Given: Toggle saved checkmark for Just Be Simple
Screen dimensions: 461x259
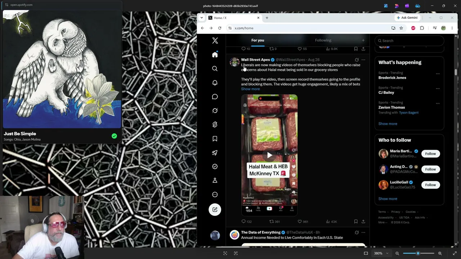Looking at the screenshot, I should click(114, 136).
